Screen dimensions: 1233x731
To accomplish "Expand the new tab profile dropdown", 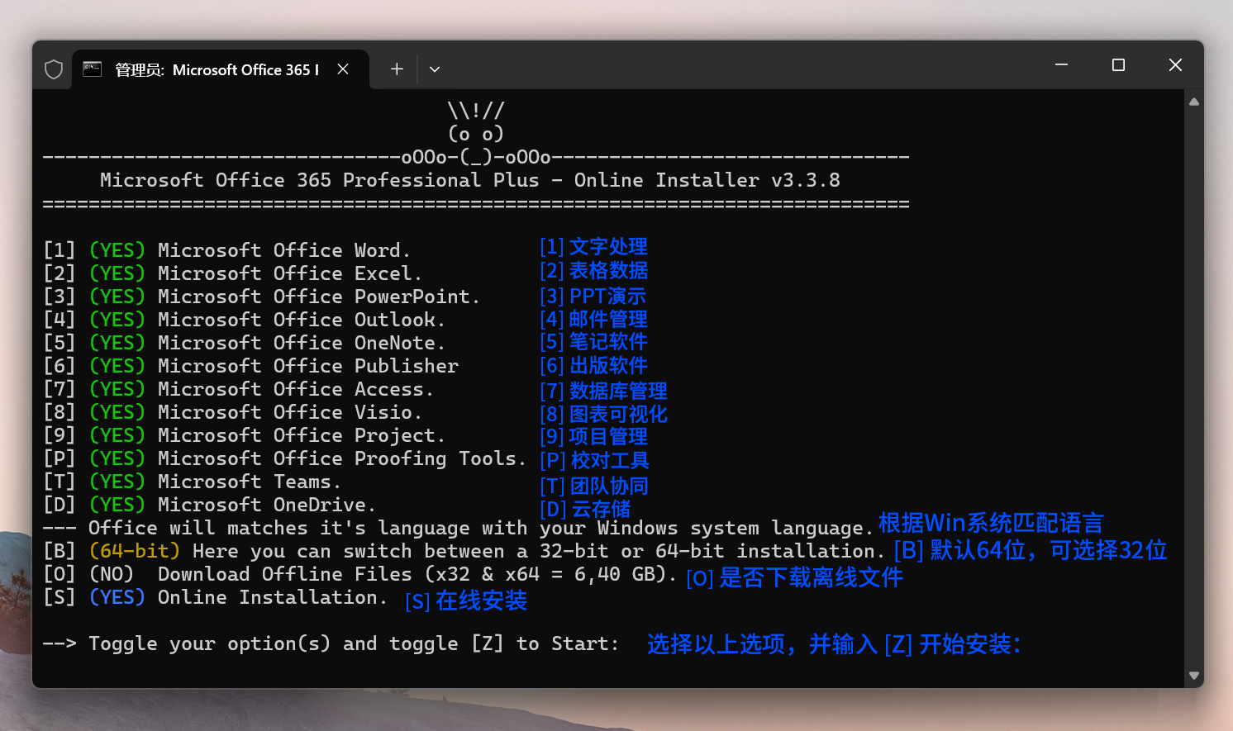I will coord(435,69).
